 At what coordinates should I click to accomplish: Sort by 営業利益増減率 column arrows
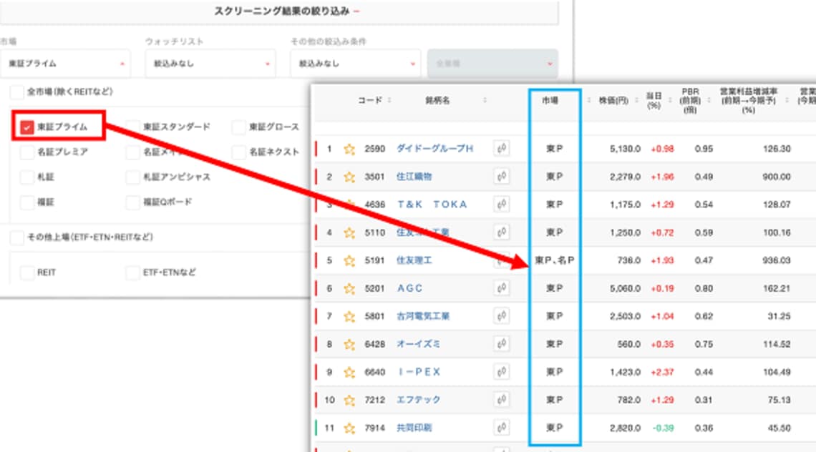tap(787, 100)
